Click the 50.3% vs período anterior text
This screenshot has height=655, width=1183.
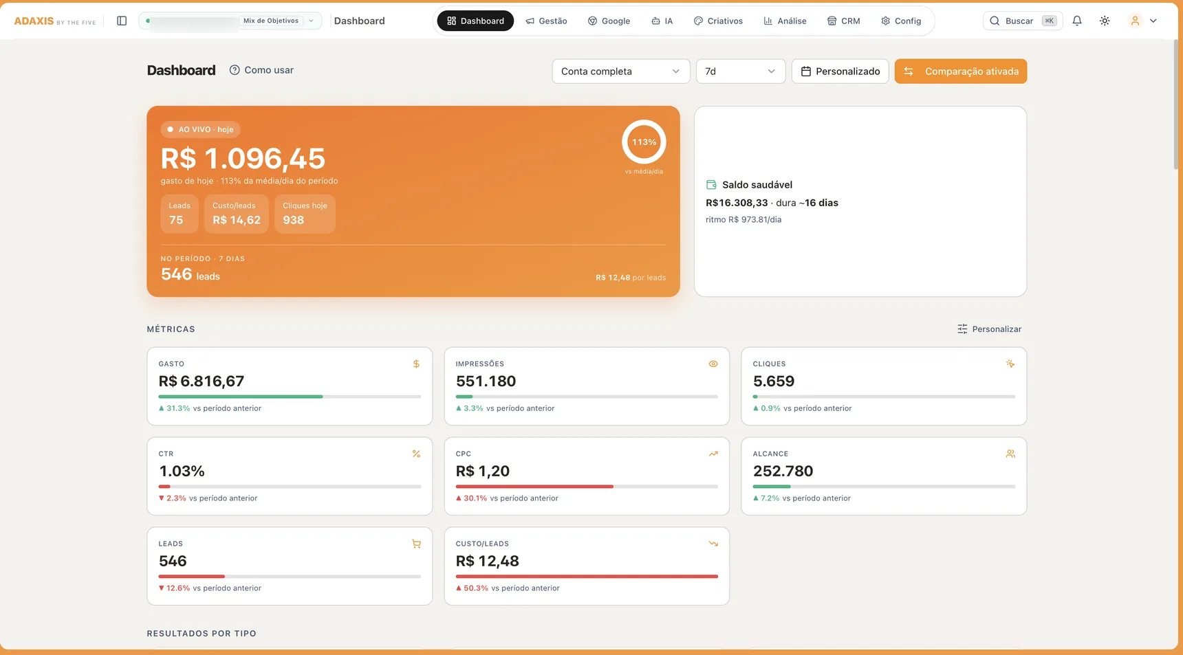coord(508,588)
